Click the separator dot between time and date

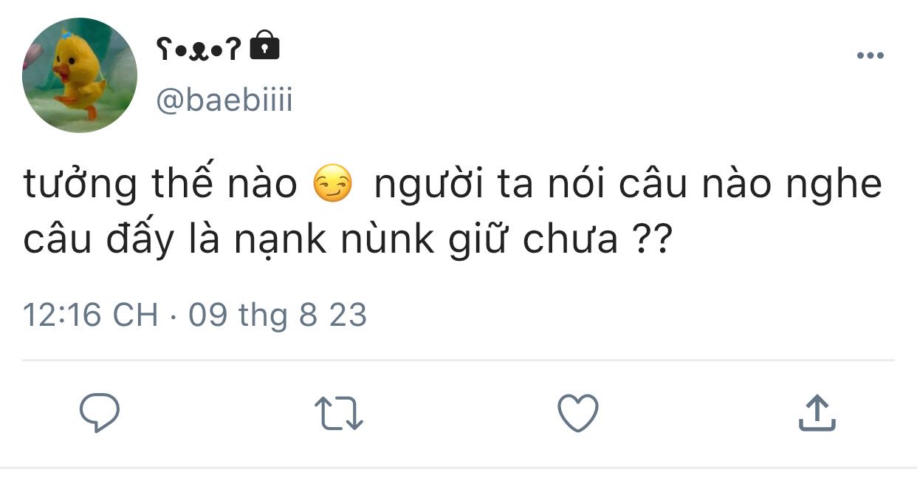[x=174, y=318]
